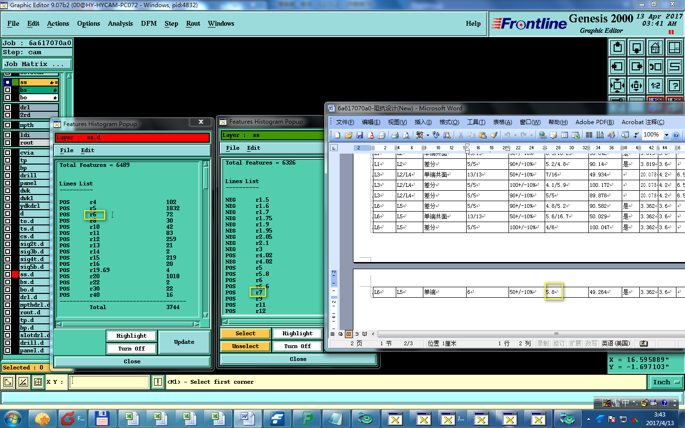Click the zoom in icon

[x=617, y=86]
